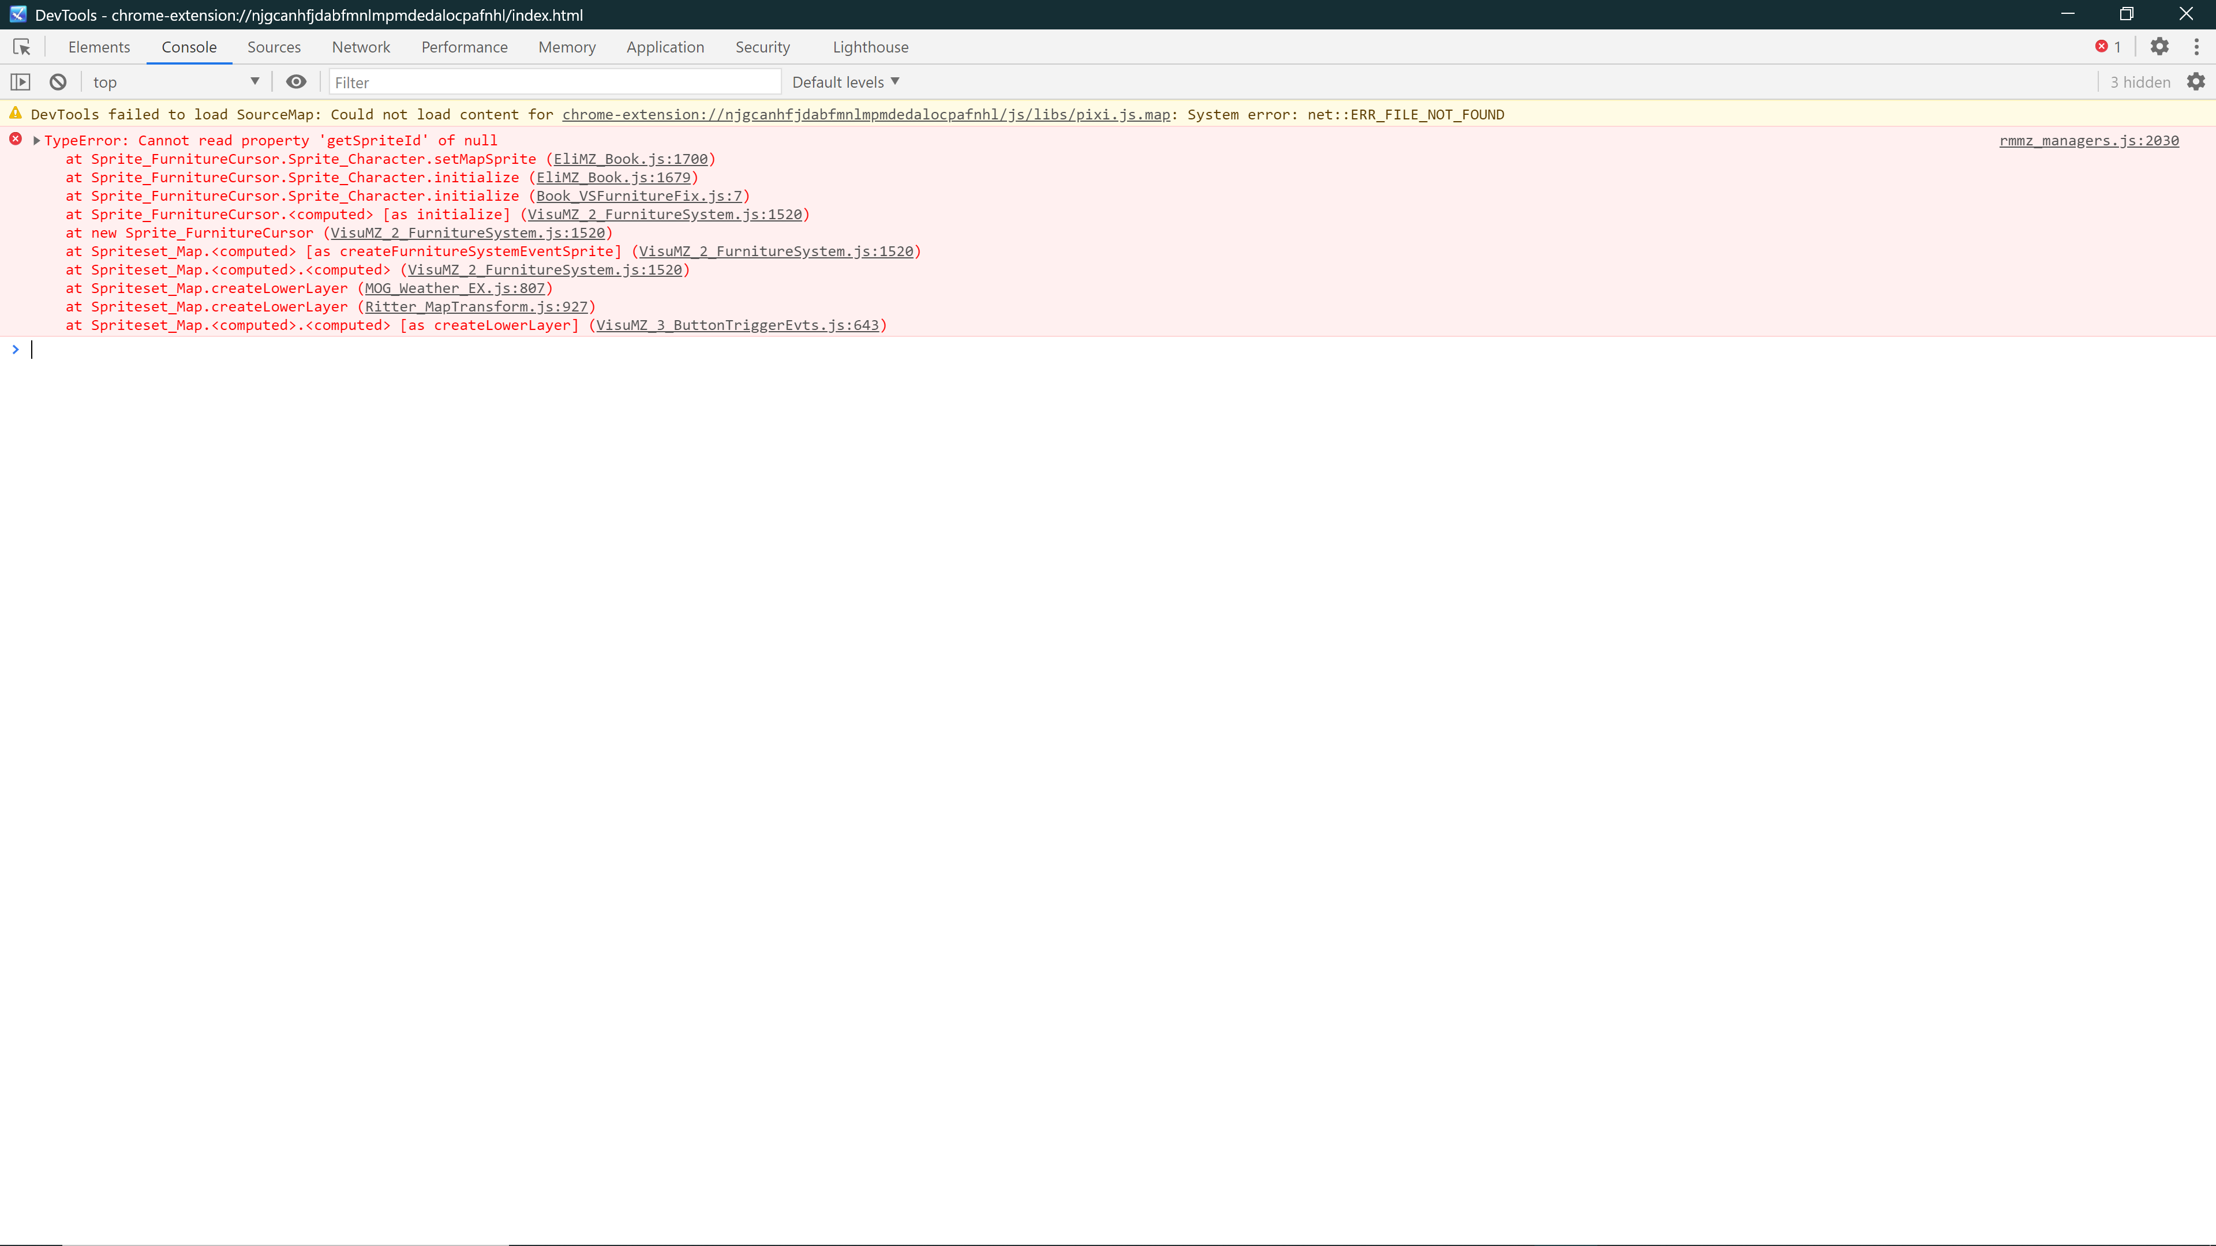Open DevTools settings gear in tab bar
This screenshot has width=2216, height=1246.
[2159, 46]
